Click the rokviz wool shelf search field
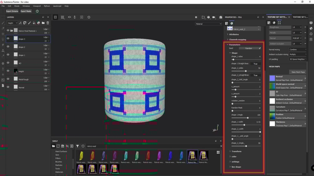The height and width of the screenshot is (176, 314). point(152,146)
